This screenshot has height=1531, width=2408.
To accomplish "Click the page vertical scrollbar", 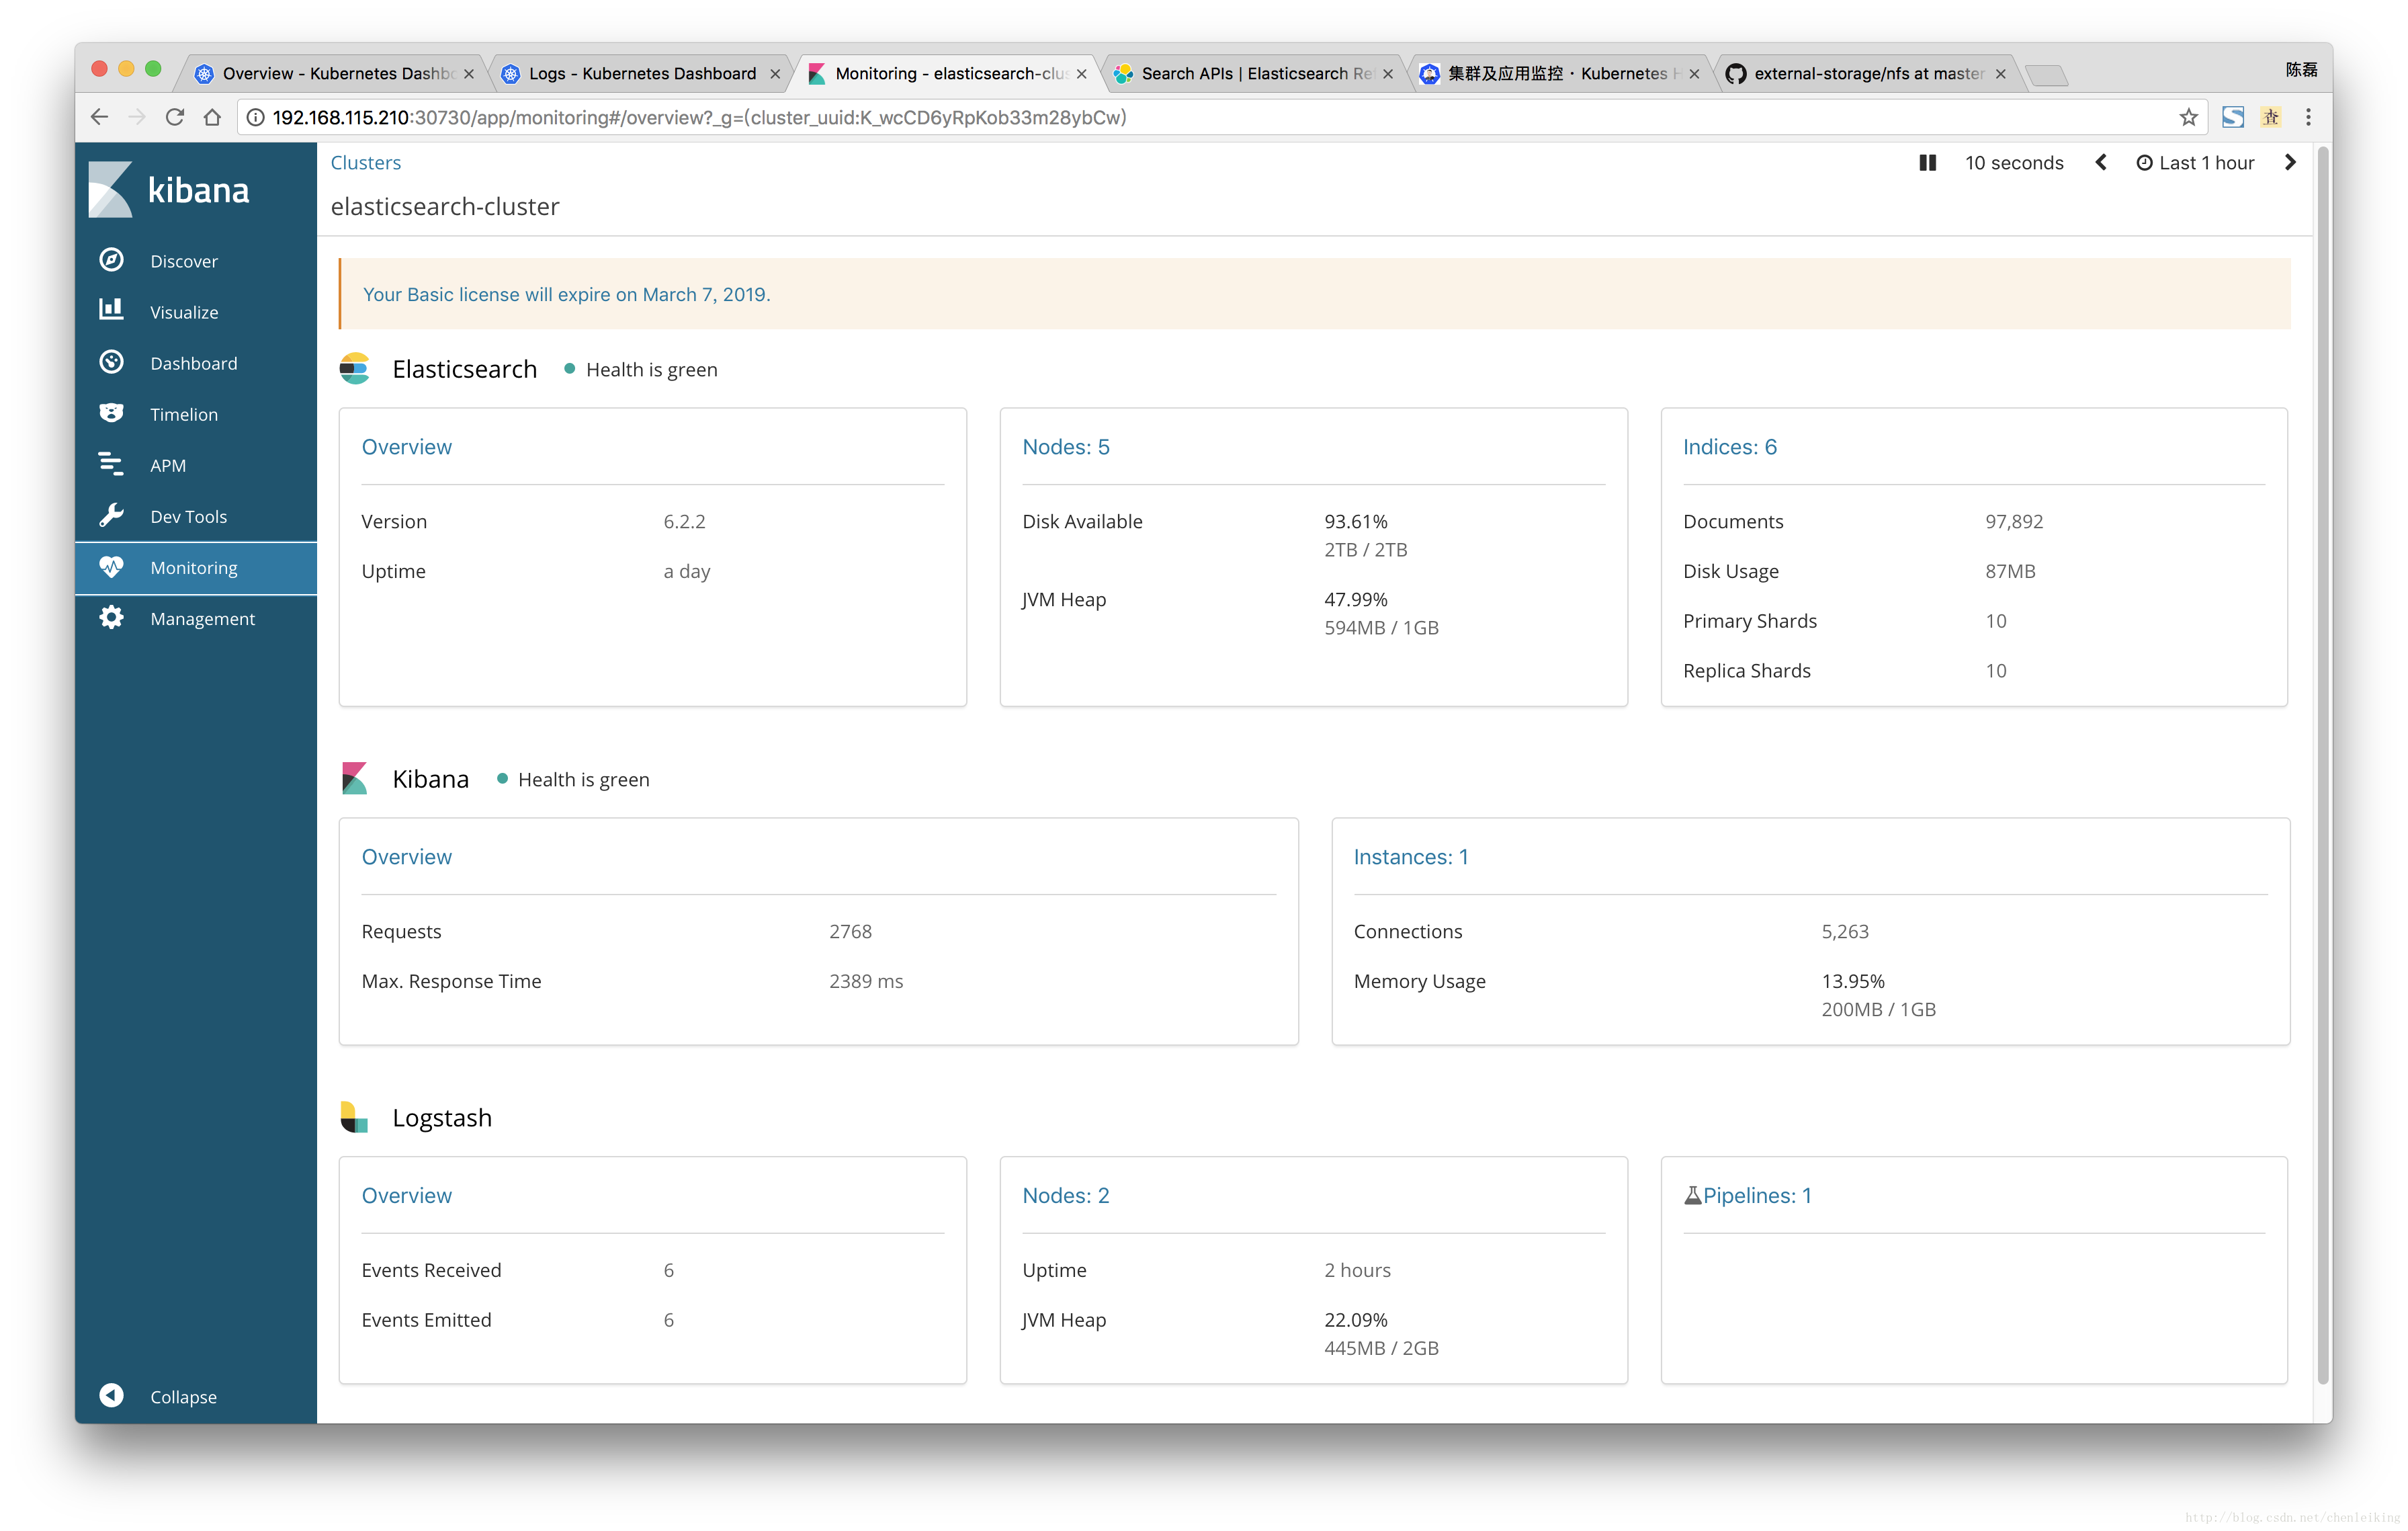I will 2323,765.
